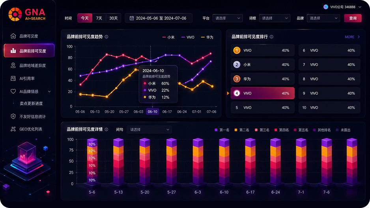The image size is (370, 208).
Task: Open the 词根 dropdown
Action: click(x=275, y=18)
